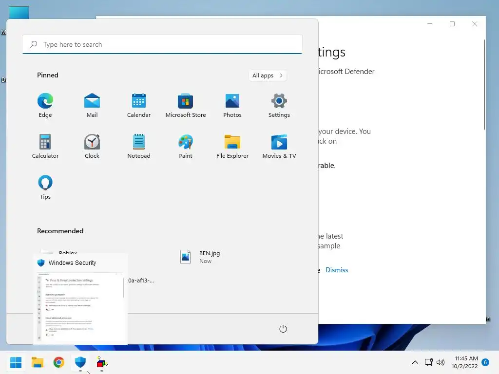Launch Movies & TV

coord(279,146)
